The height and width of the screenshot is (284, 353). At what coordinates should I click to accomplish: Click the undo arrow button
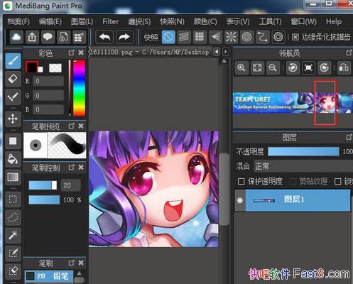[104, 37]
